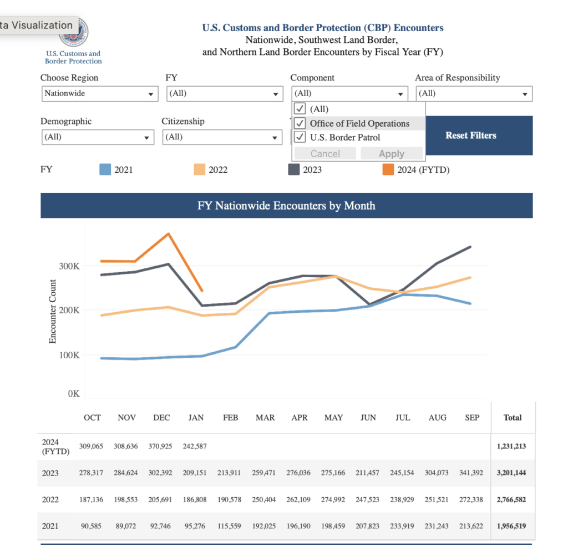568x545 pixels.
Task: Collapse the Component dropdown
Action: [349, 94]
